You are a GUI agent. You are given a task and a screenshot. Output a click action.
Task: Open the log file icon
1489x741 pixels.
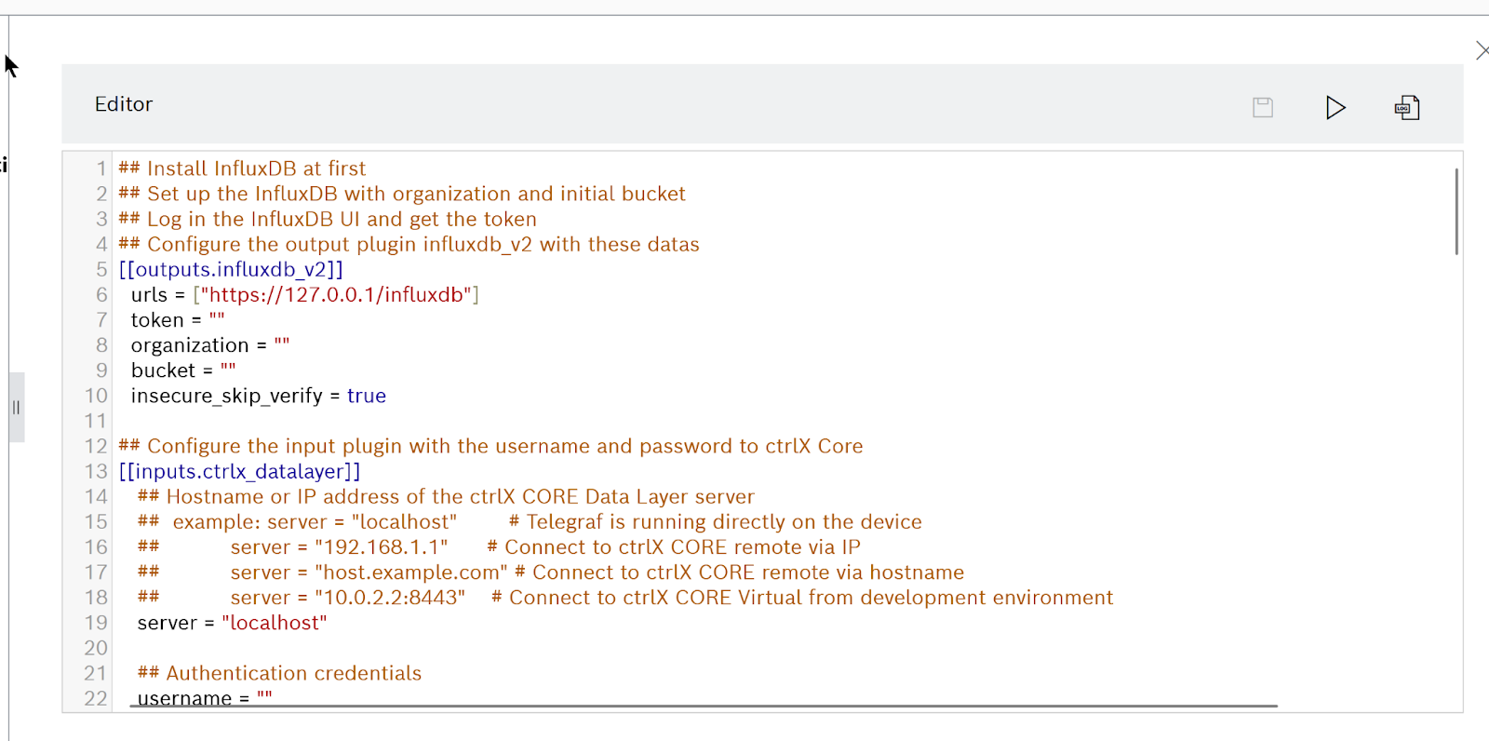[x=1407, y=107]
